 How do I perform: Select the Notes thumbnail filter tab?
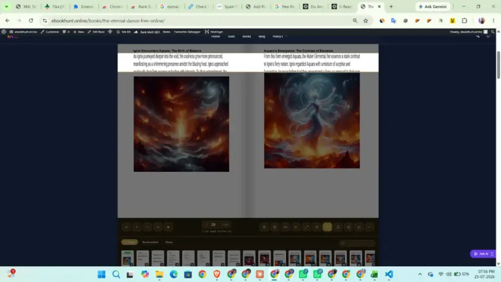(x=169, y=242)
